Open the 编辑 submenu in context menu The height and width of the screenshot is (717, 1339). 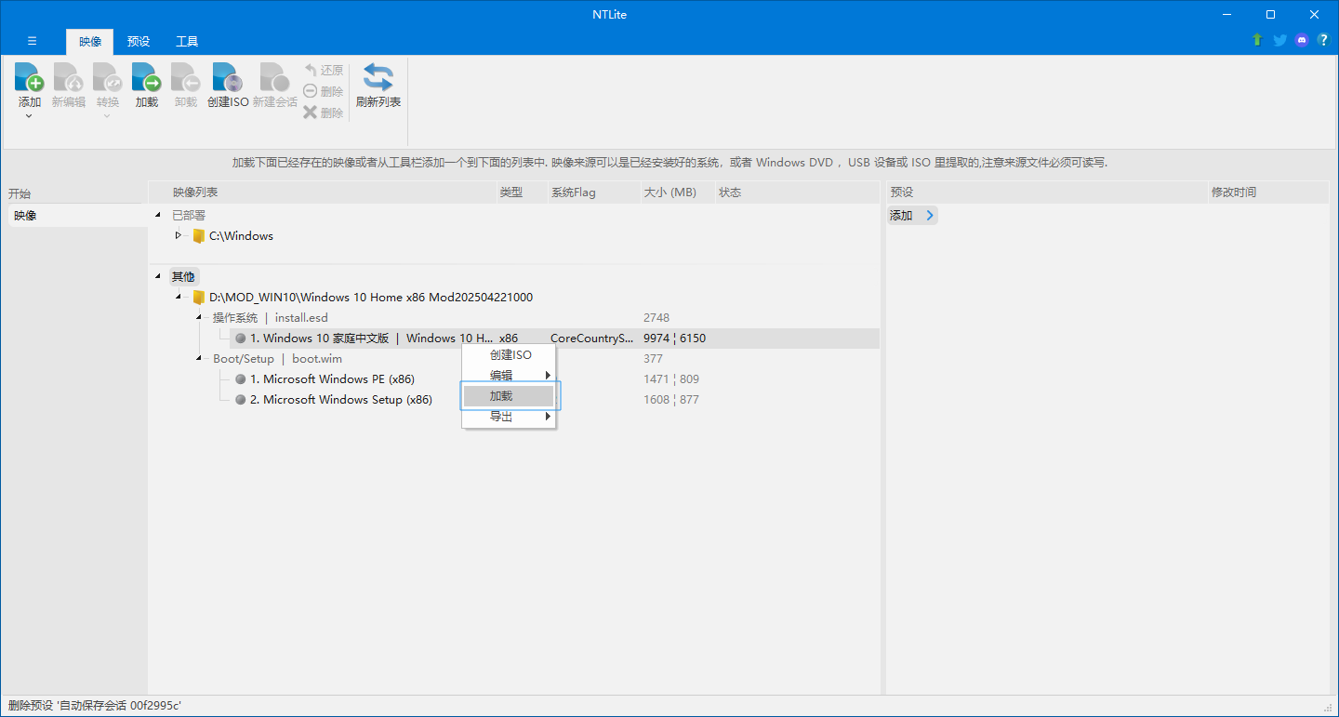pos(509,376)
